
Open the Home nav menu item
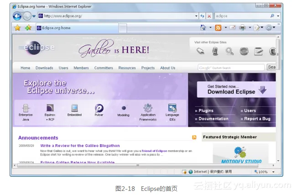point(25,68)
